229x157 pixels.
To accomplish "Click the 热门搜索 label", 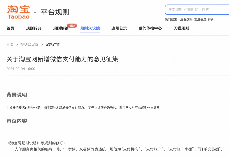I will click(x=172, y=19).
